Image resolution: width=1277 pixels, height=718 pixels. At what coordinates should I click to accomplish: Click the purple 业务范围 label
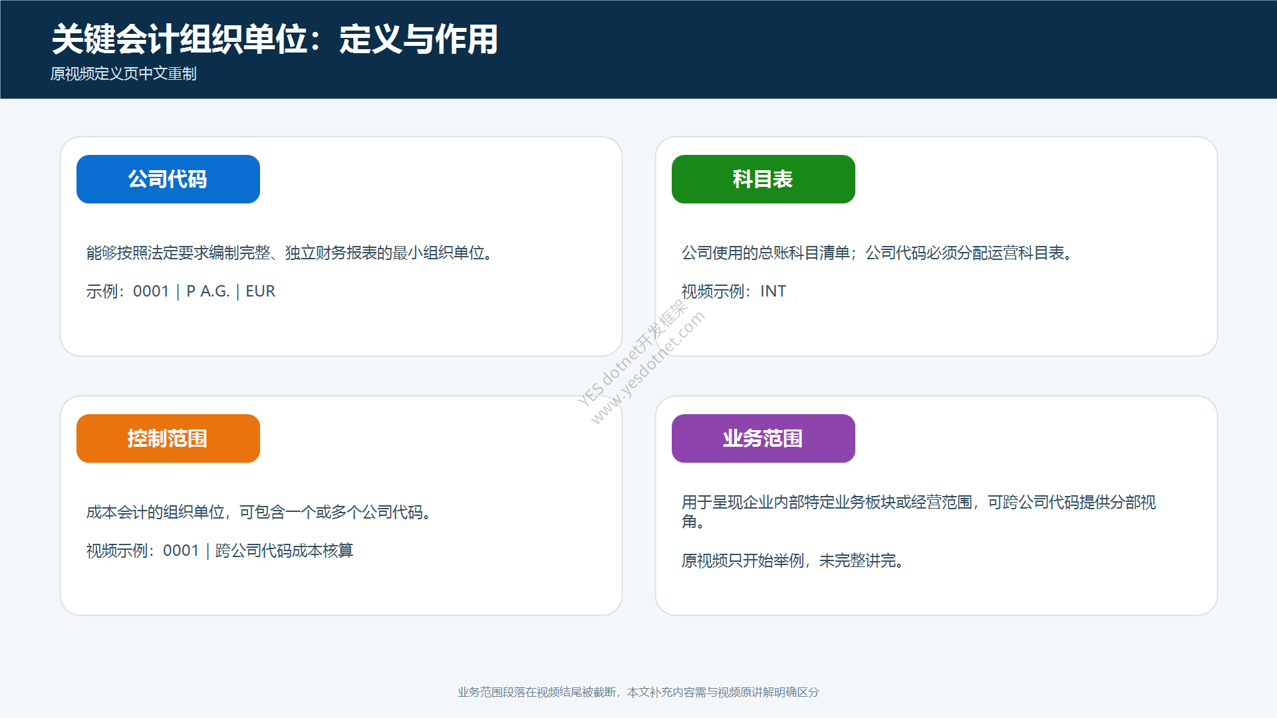763,438
